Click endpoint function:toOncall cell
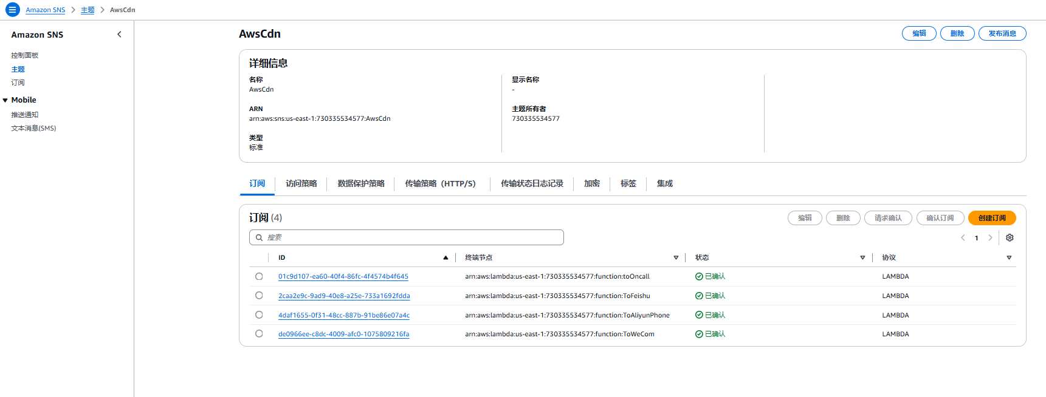 (557, 276)
